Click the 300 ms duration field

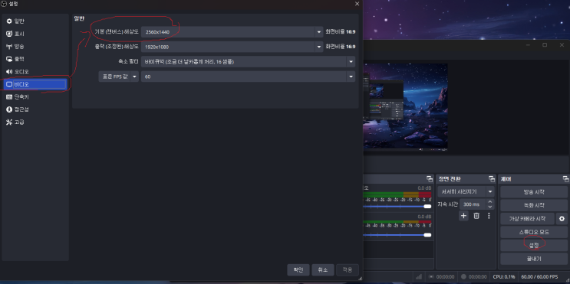click(473, 204)
